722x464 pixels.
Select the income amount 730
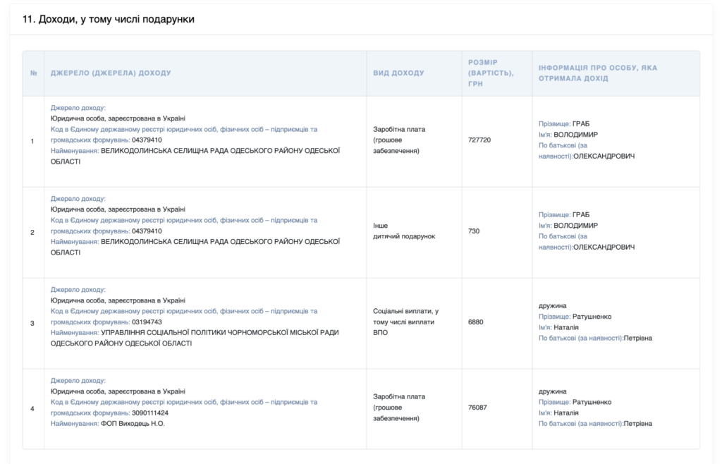pos(474,231)
